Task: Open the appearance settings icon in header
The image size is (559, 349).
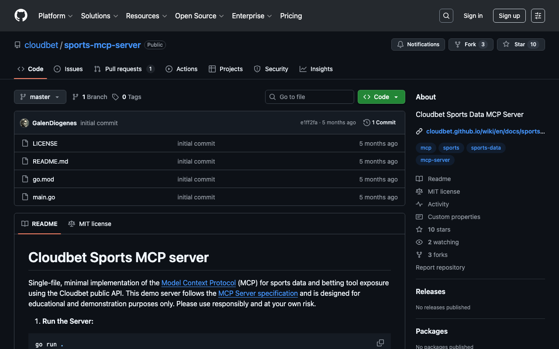Action: click(x=538, y=16)
